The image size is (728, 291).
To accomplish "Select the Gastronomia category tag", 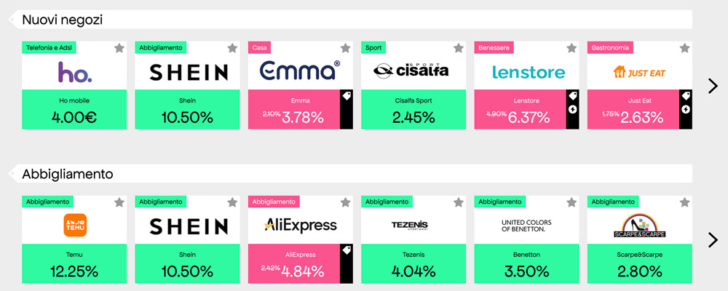I will click(610, 47).
